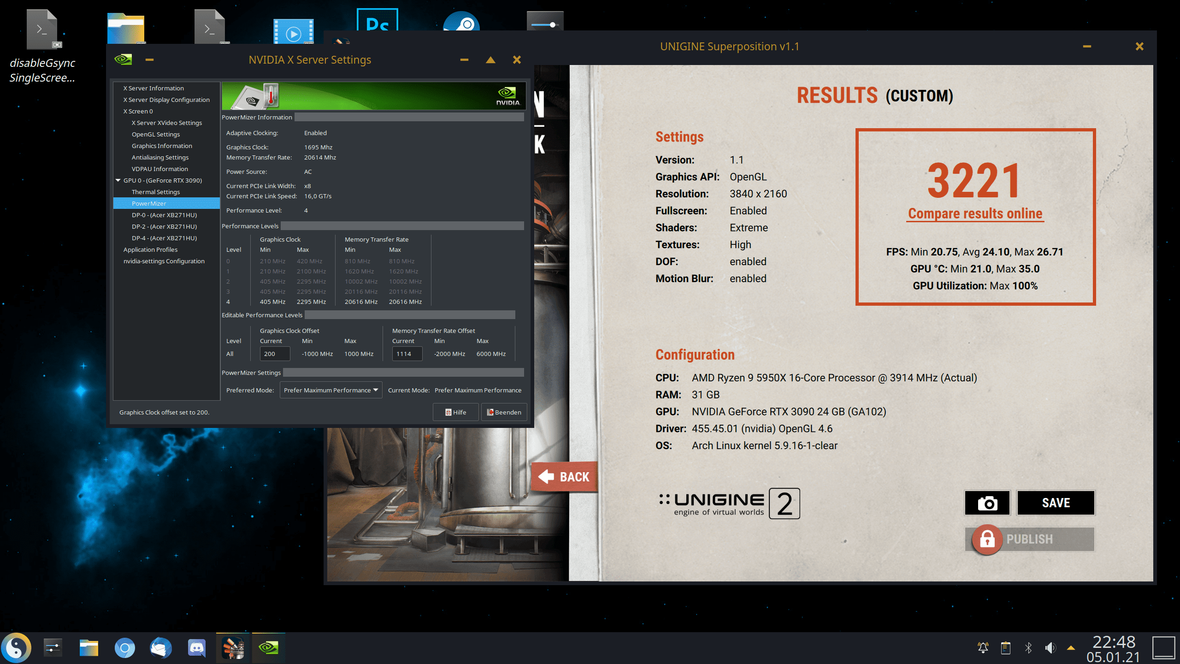Click the PUBLISH button

click(1030, 539)
